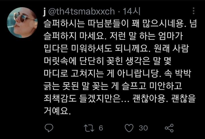Click the word 괜찮아용 in the tweet

149,99
